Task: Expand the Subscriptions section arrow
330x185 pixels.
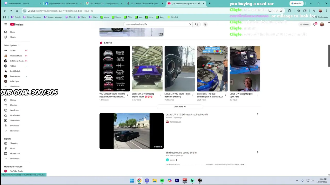Action: click(19, 45)
